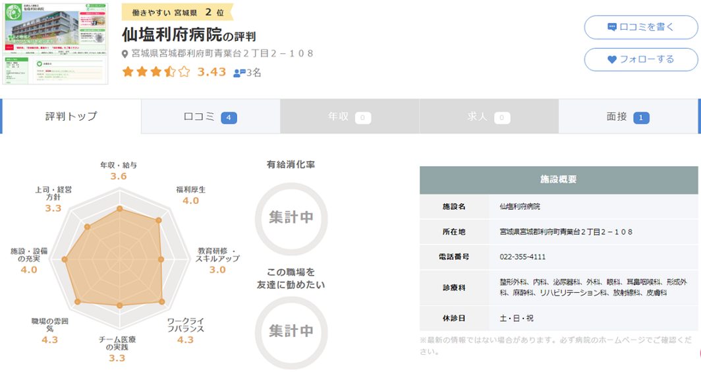Click the 休診日 value 土・日・祝
The height and width of the screenshot is (372, 701).
click(x=517, y=319)
